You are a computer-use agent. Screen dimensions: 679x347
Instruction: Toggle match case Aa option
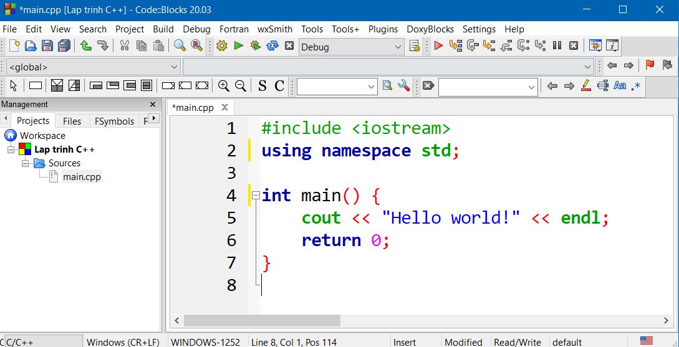619,86
